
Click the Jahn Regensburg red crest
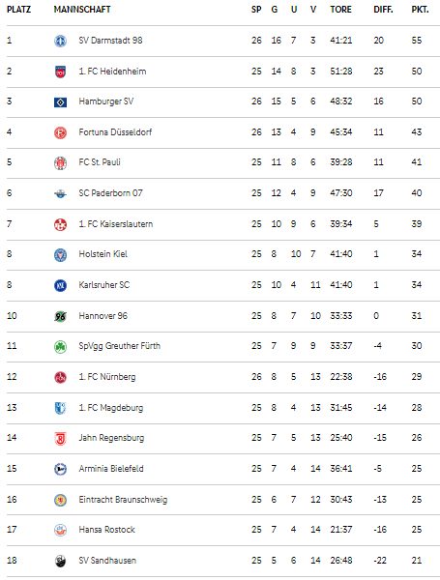tap(60, 438)
